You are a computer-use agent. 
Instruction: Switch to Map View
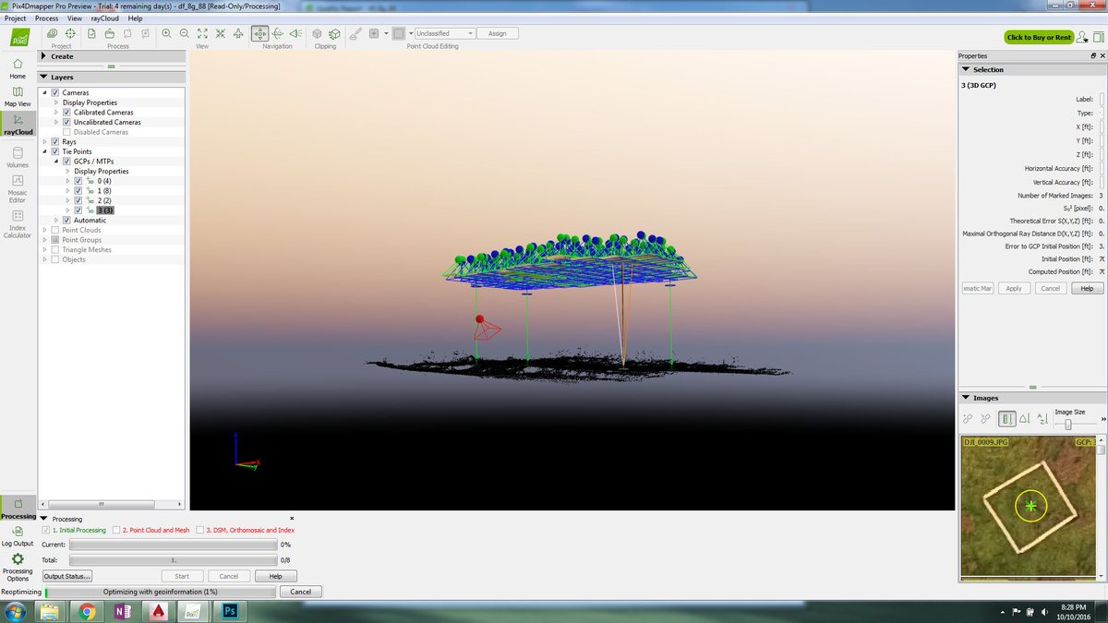18,96
